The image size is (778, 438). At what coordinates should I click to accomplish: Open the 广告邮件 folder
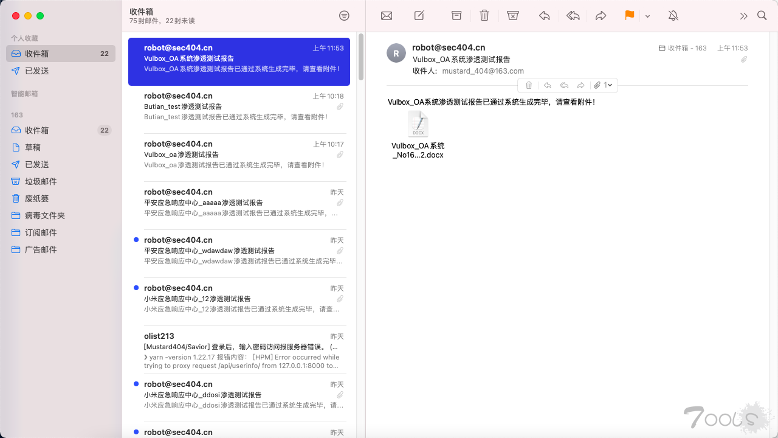click(60, 249)
